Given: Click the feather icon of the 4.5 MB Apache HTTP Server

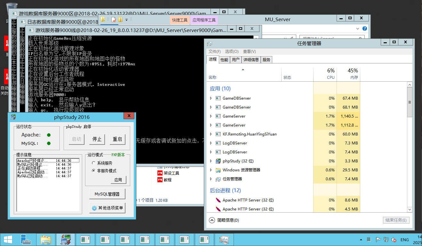Looking at the screenshot, I should [218, 209].
